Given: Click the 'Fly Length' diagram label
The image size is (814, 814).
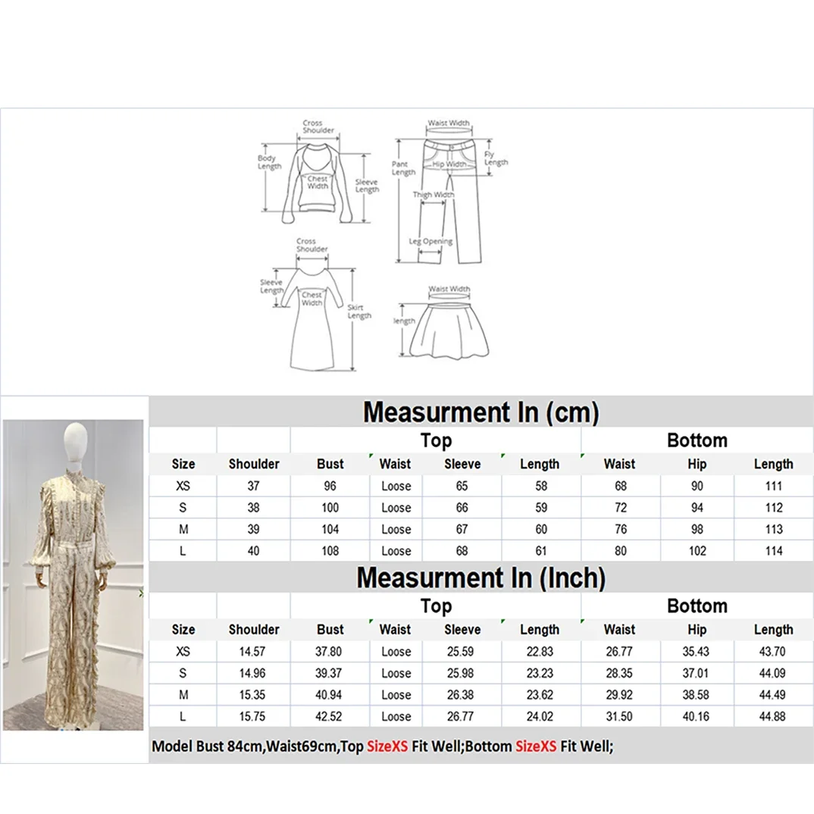Looking at the screenshot, I should click(496, 158).
